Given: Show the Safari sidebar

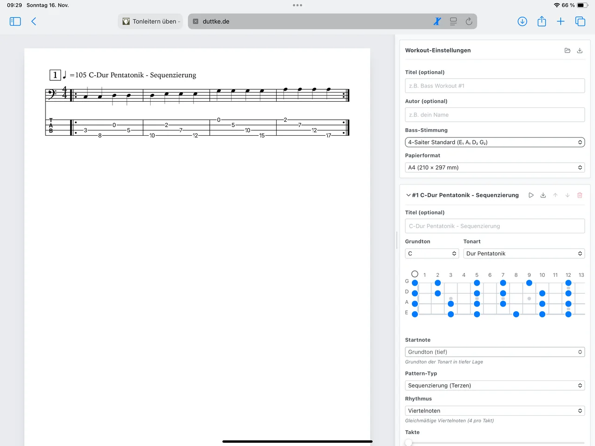Looking at the screenshot, I should 15,21.
